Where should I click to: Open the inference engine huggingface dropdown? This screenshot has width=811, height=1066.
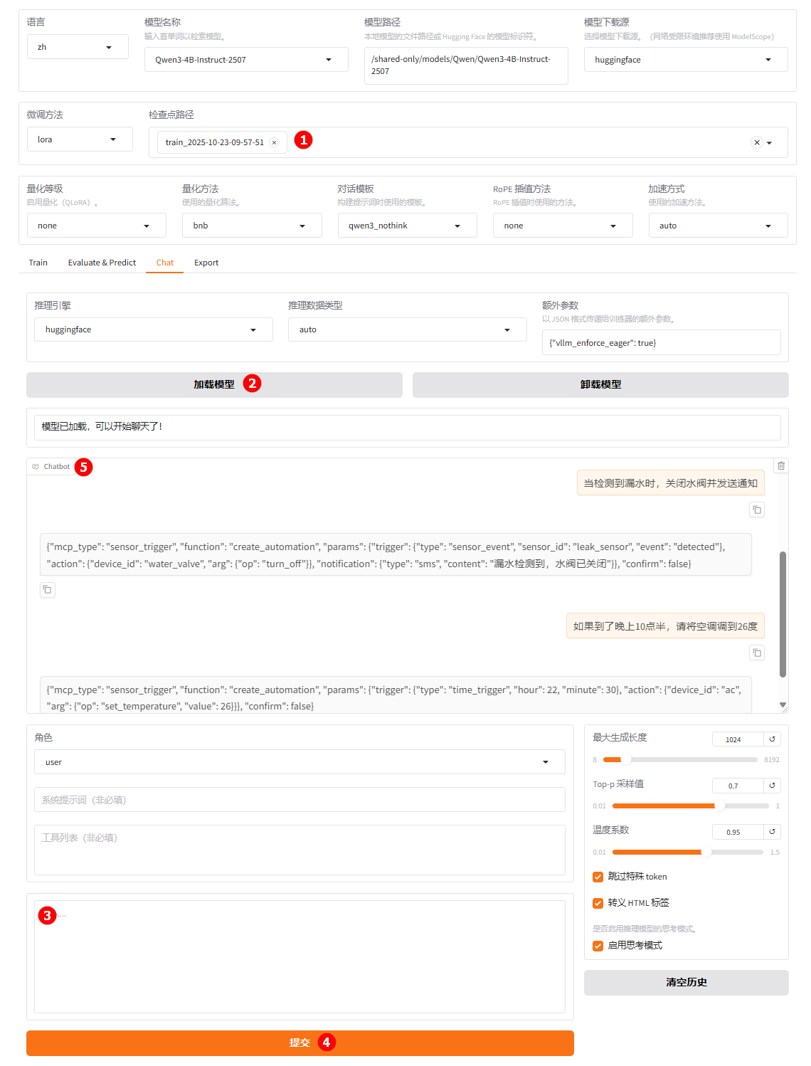click(x=153, y=329)
